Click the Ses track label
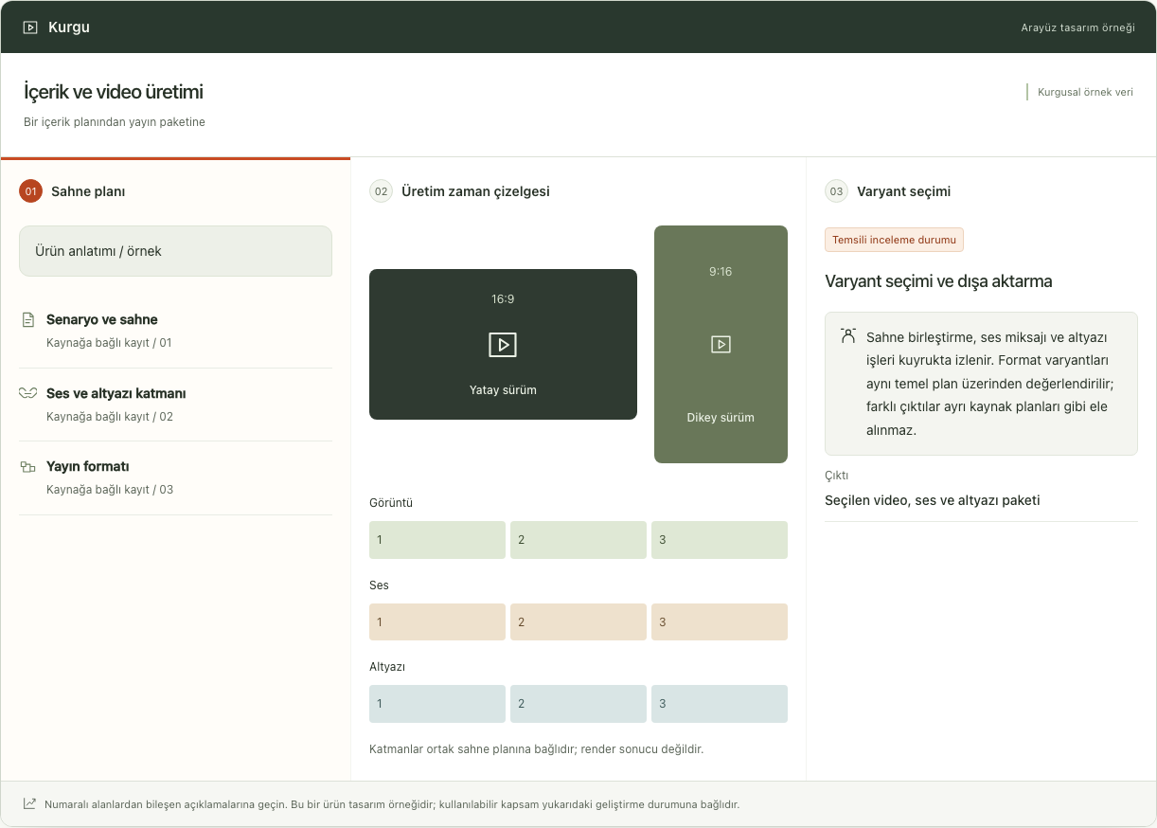The height and width of the screenshot is (828, 1157). point(379,585)
